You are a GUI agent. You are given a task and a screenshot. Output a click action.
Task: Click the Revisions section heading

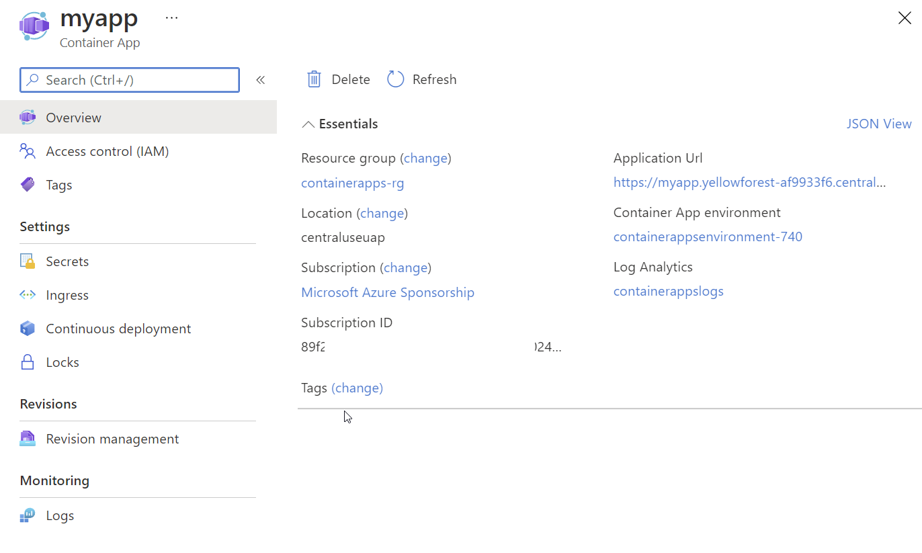point(48,404)
